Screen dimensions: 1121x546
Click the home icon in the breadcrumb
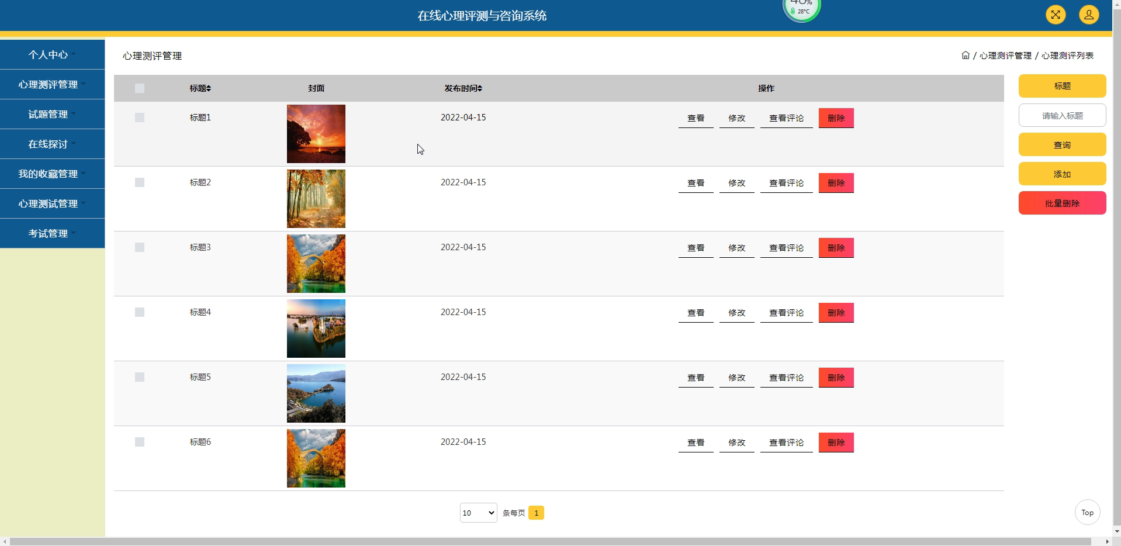click(966, 56)
